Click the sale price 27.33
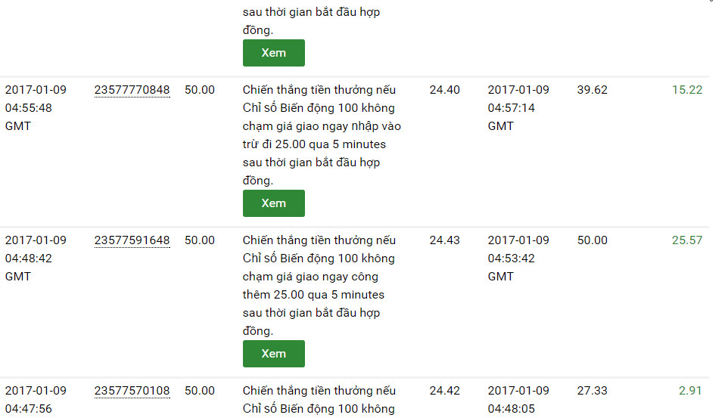 (592, 391)
